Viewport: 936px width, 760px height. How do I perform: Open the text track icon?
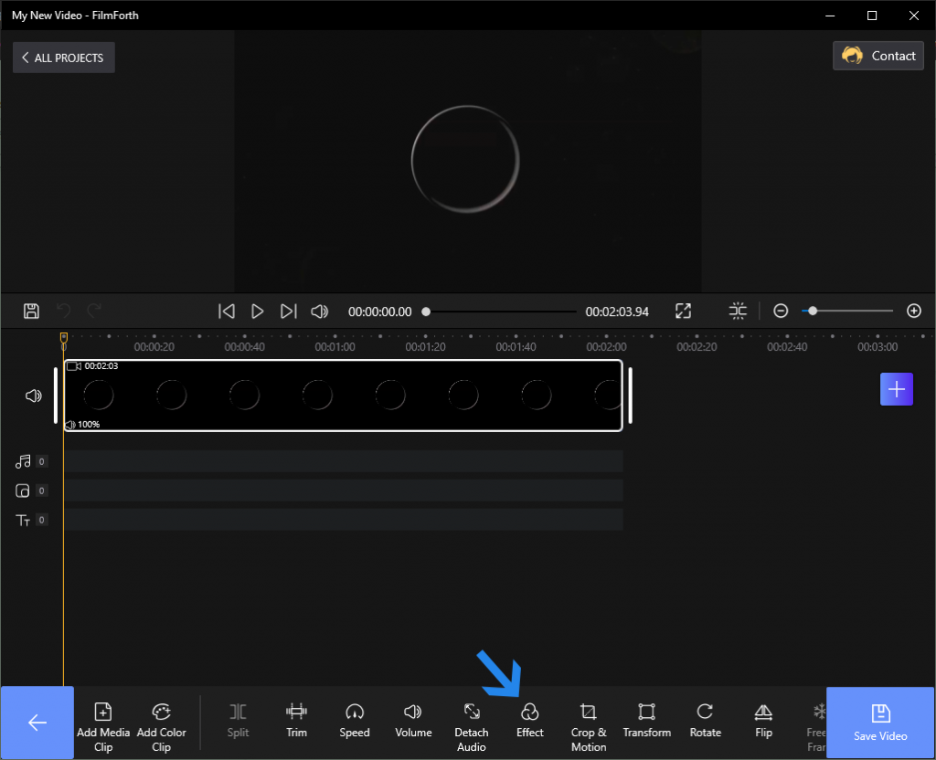(23, 520)
